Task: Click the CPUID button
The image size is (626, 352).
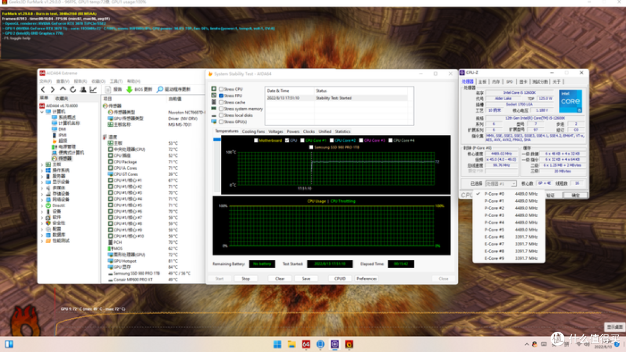Action: point(340,278)
